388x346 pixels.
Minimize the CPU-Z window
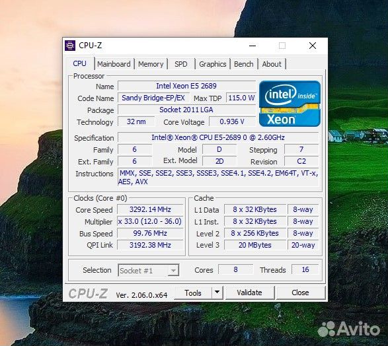tap(252, 46)
